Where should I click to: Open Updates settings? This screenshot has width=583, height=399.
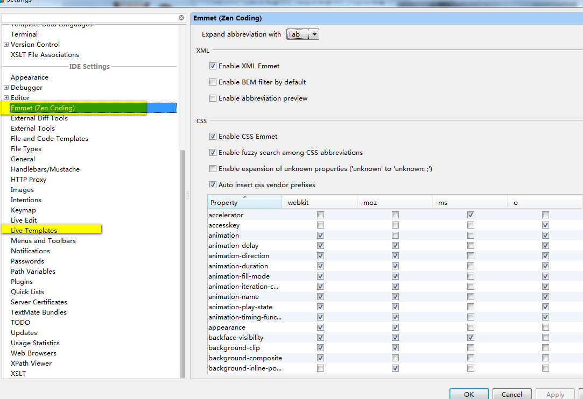coord(24,332)
